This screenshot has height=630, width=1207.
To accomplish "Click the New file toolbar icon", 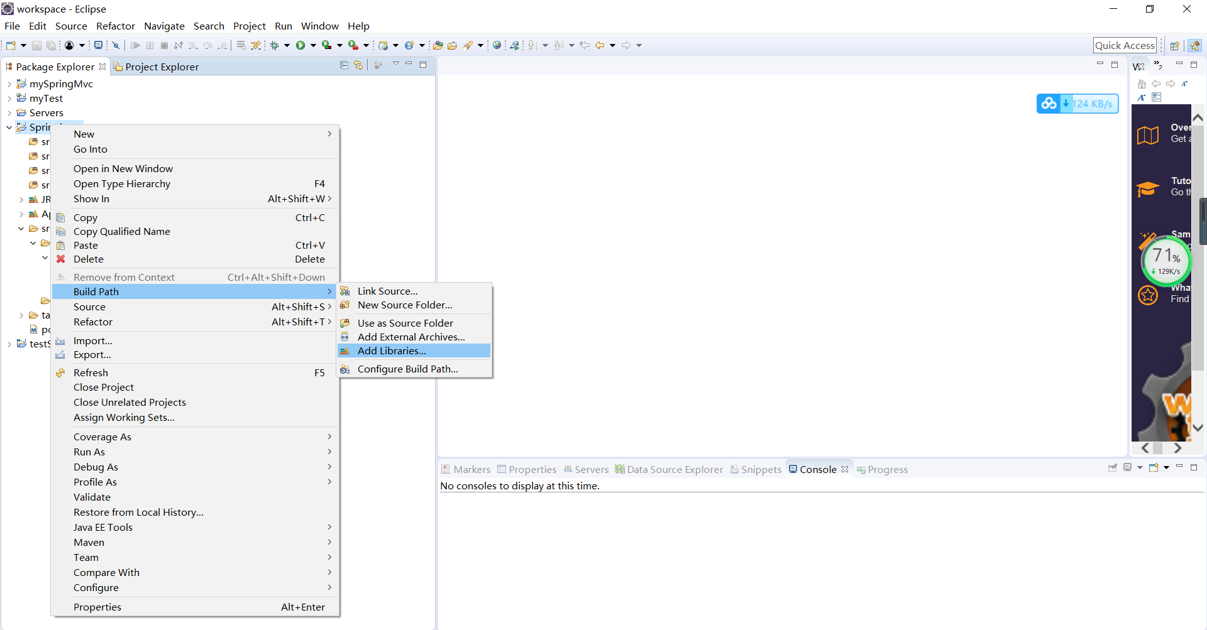I will [x=11, y=45].
